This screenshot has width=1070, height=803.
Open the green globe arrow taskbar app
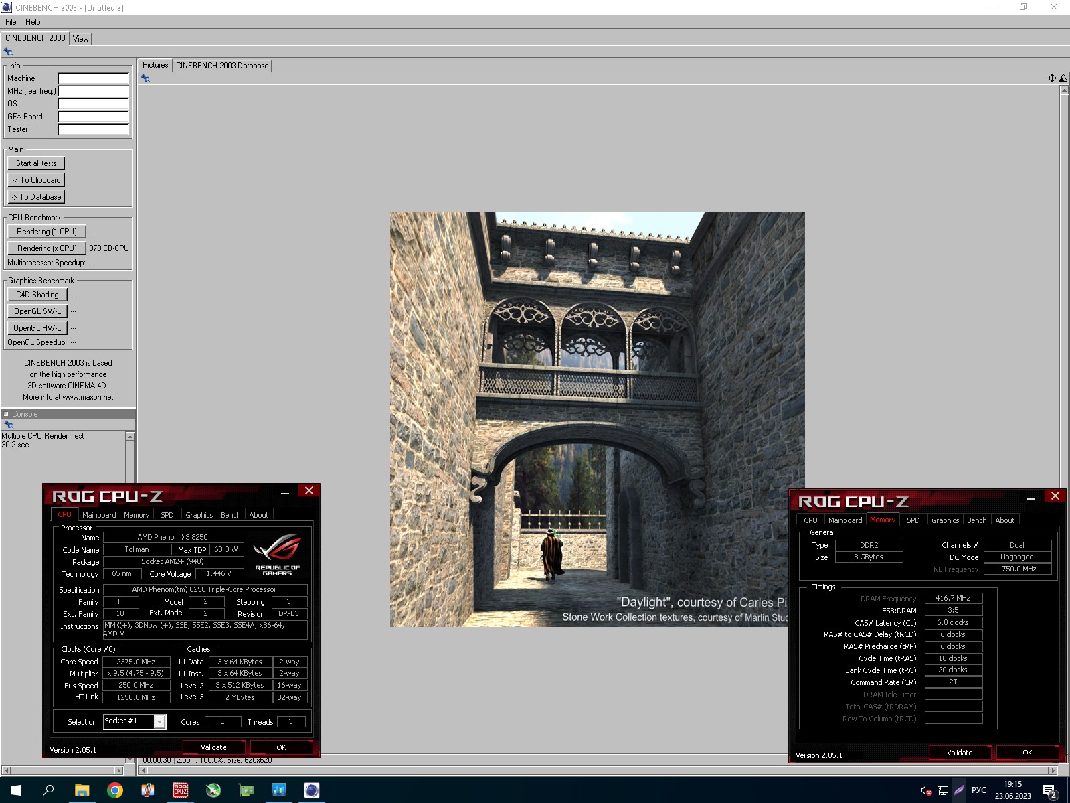pos(213,790)
